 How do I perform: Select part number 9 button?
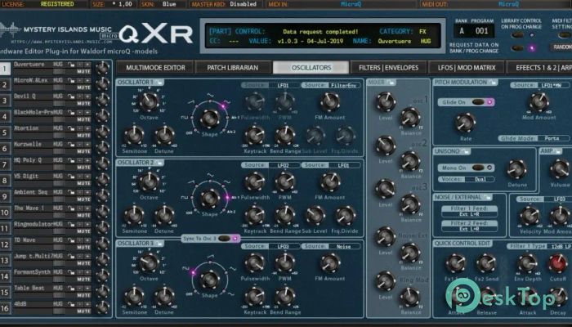[x=5, y=196]
